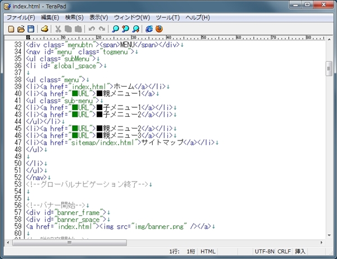Click the HTML mode in status bar
337x259 pixels.
pyautogui.click(x=208, y=251)
